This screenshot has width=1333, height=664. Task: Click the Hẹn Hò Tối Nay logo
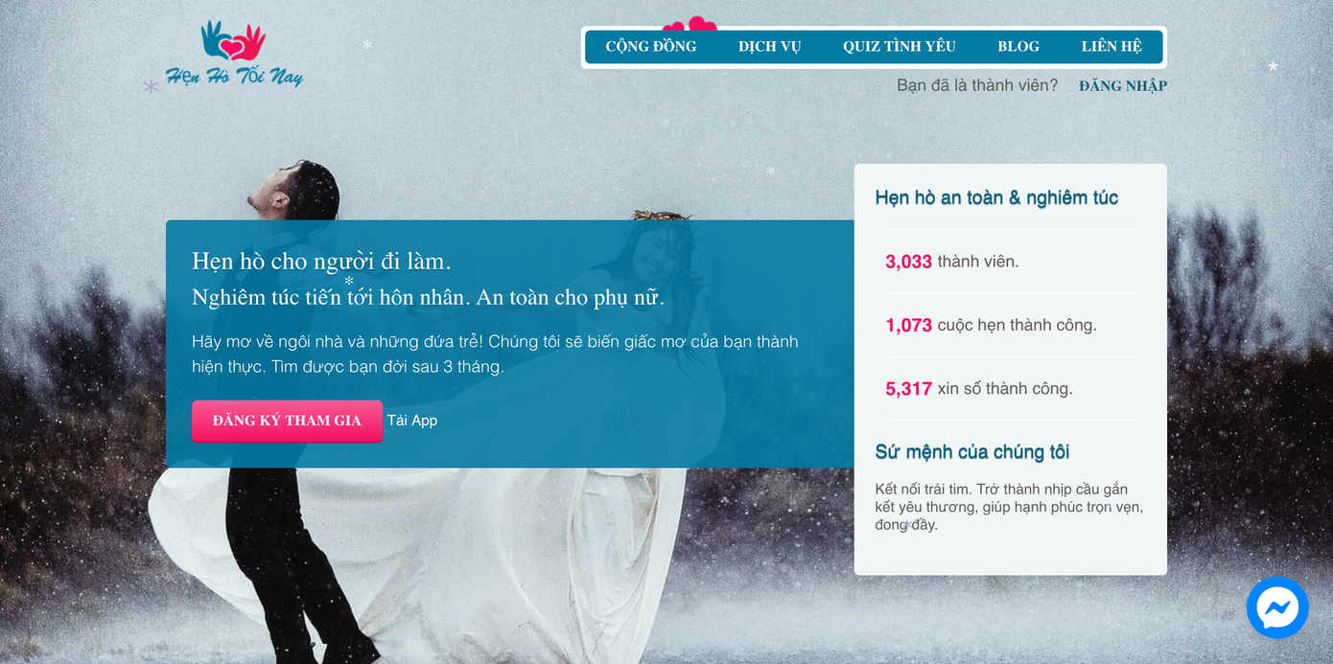coord(234,55)
